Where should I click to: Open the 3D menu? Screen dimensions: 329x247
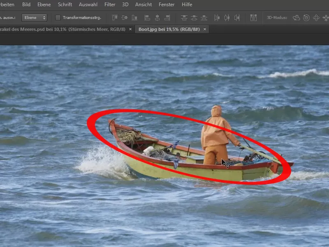coord(125,5)
